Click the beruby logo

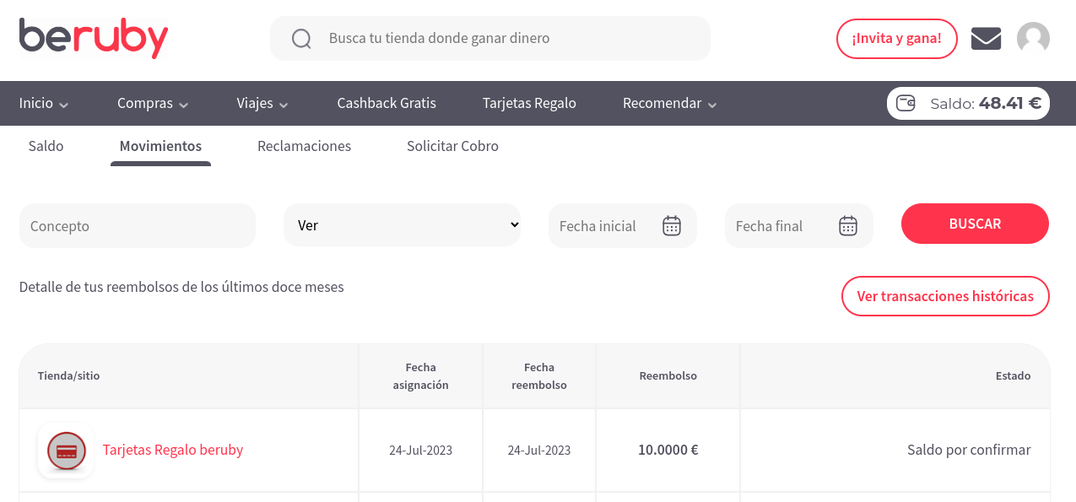[x=94, y=38]
